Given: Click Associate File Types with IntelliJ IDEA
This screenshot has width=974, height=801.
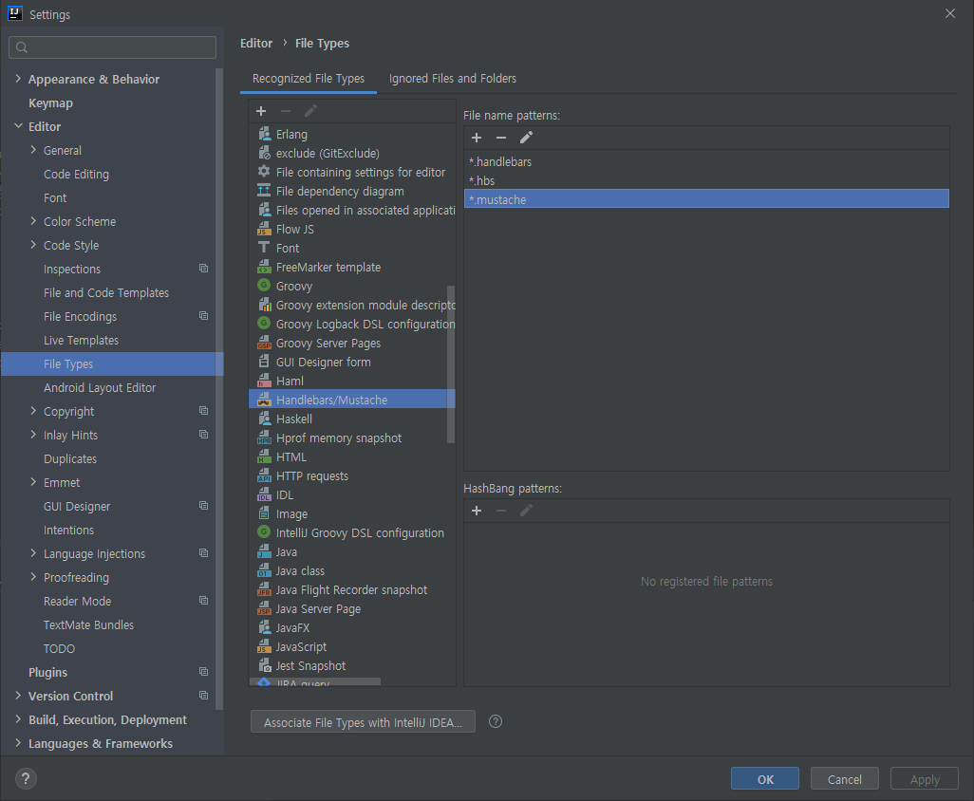Looking at the screenshot, I should [x=363, y=722].
